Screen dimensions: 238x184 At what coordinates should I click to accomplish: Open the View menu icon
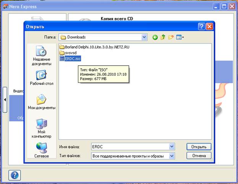tap(180, 37)
